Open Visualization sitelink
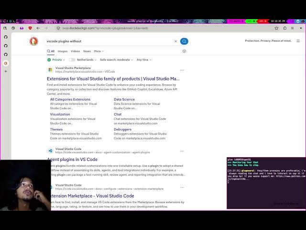 pos(60,114)
